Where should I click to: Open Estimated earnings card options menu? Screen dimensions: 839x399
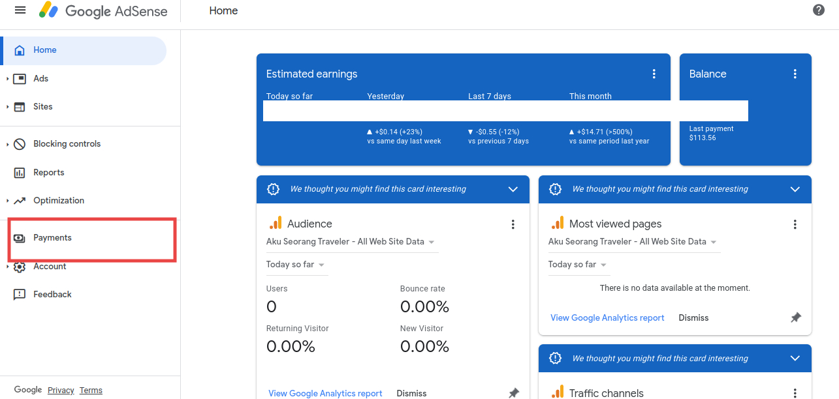pyautogui.click(x=654, y=74)
